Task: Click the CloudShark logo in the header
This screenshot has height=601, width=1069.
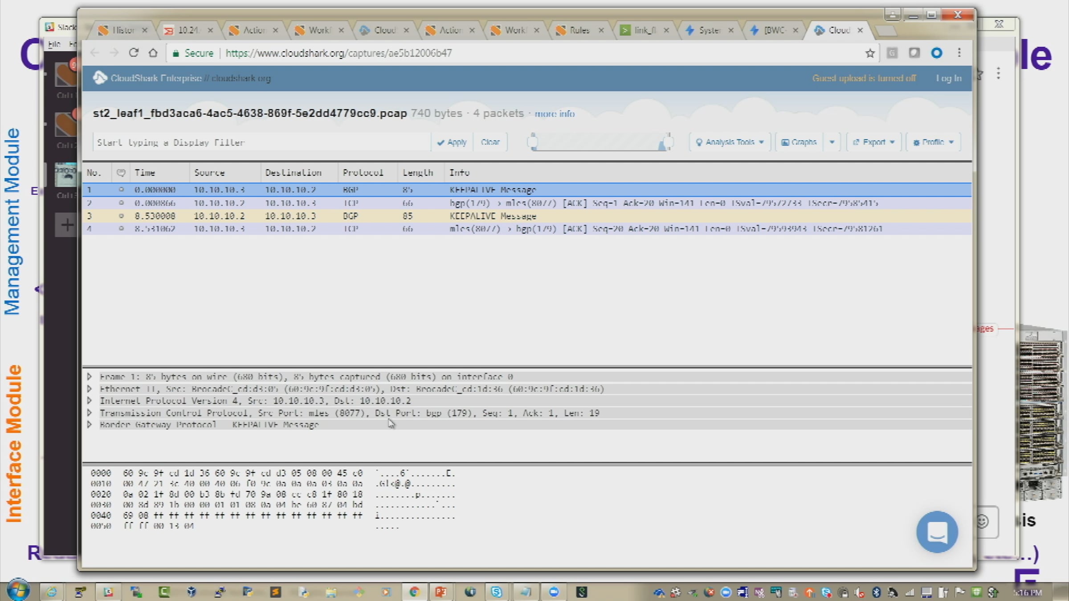Action: (x=100, y=78)
